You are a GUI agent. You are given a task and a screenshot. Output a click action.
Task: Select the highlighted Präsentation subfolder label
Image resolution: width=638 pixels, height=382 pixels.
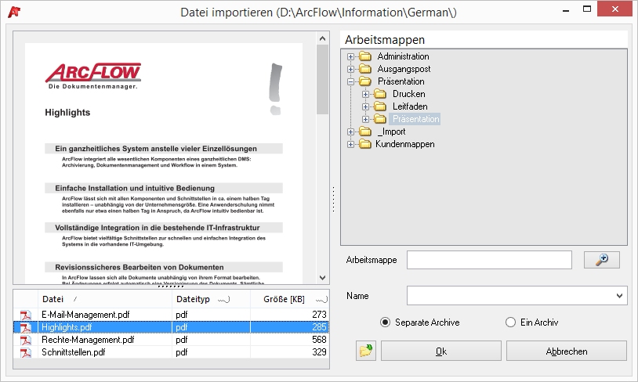(x=415, y=119)
